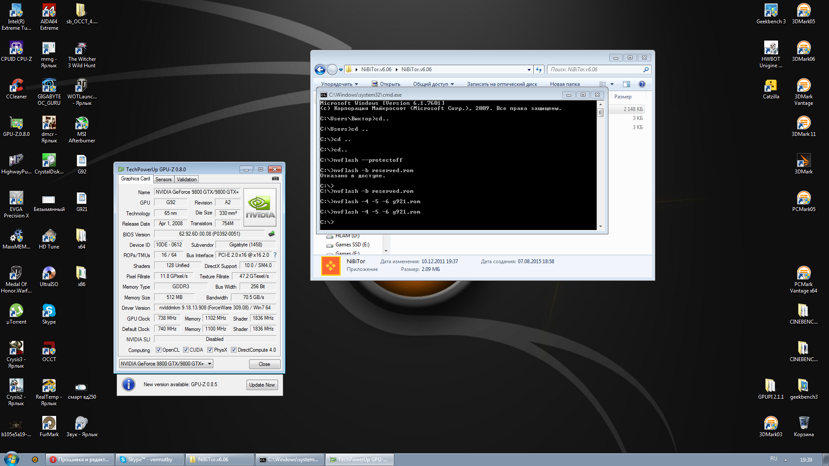Click the GPU-Z screenshot camera icon
Image resolution: width=829 pixels, height=466 pixels.
(x=275, y=179)
